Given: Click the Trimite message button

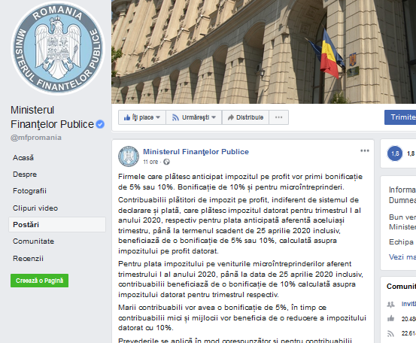Looking at the screenshot, I should [400, 117].
